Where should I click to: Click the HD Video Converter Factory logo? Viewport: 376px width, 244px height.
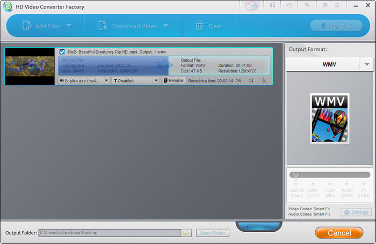point(8,7)
